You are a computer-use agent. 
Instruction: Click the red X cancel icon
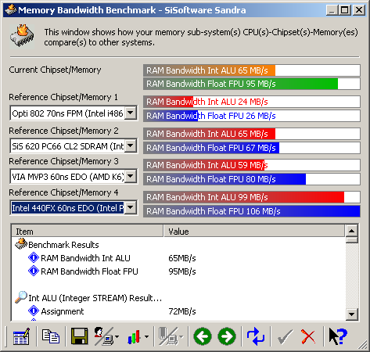[308, 336]
